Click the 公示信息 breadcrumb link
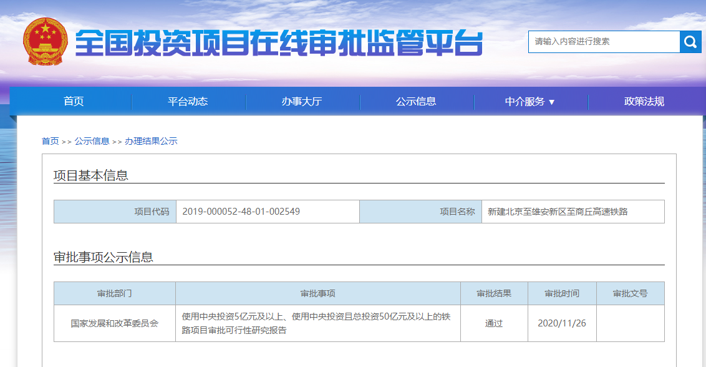706x367 pixels. [92, 141]
